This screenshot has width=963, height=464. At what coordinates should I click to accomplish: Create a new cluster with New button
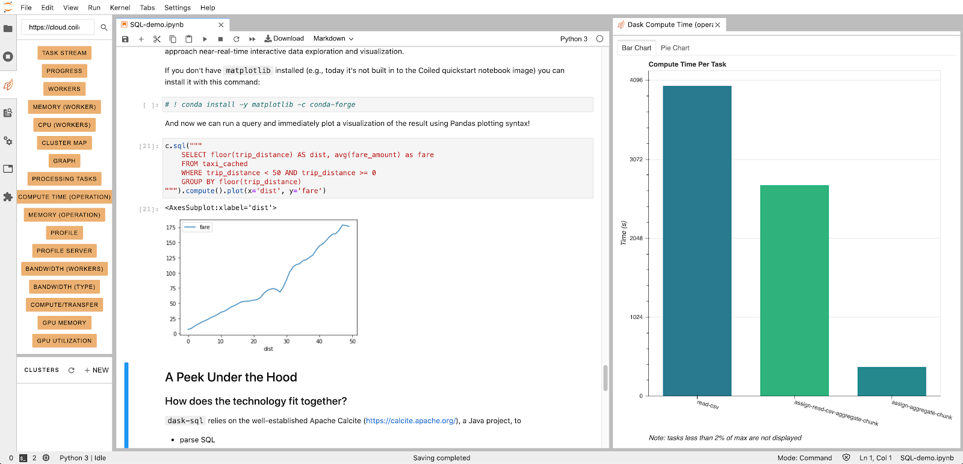(x=96, y=370)
